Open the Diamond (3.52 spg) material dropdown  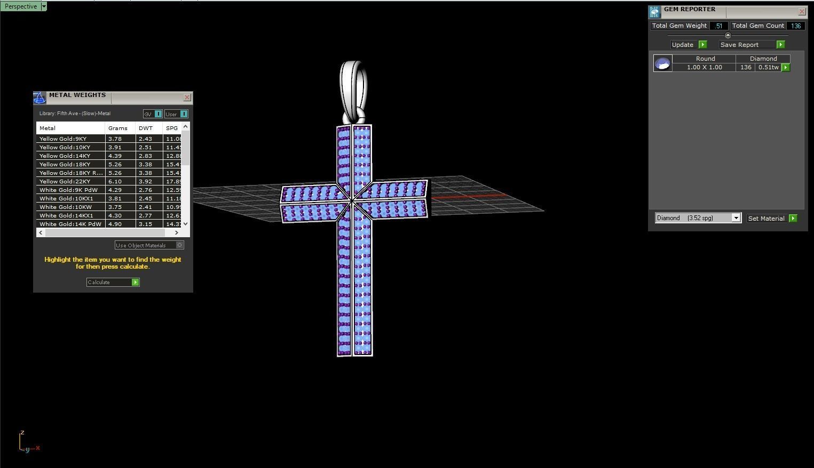[698, 218]
